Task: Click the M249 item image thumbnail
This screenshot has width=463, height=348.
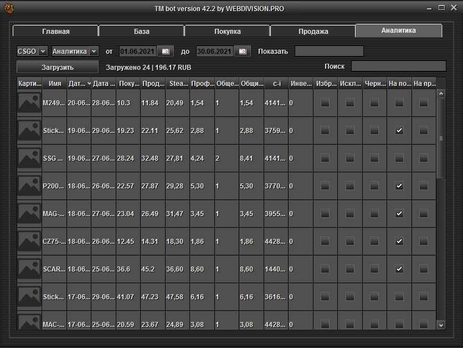Action: tap(29, 103)
